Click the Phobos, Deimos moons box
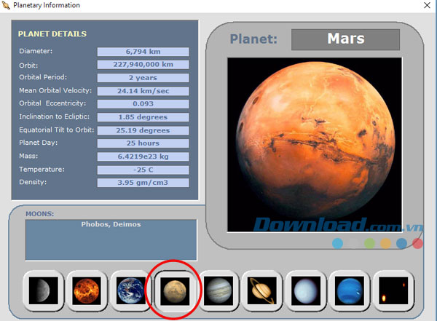The width and height of the screenshot is (437, 321). point(111,240)
